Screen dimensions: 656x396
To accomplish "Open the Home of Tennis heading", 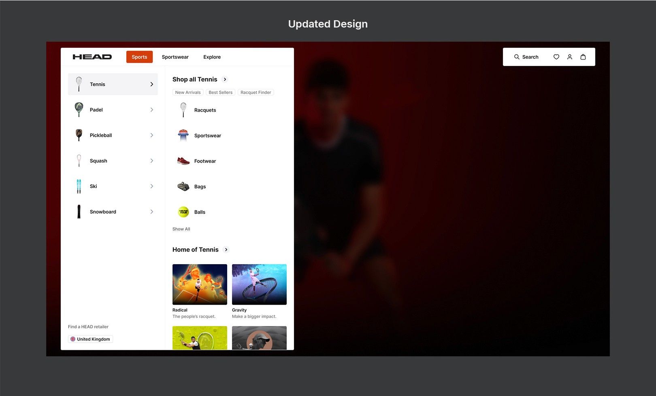I will pyautogui.click(x=195, y=250).
